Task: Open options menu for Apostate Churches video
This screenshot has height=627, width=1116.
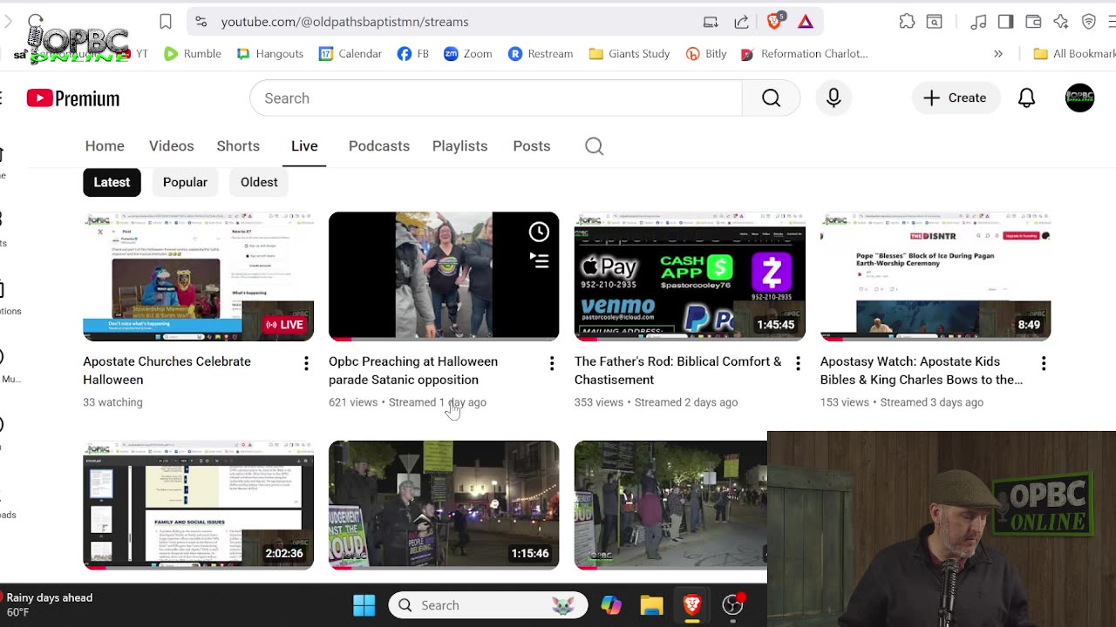Action: tap(306, 363)
